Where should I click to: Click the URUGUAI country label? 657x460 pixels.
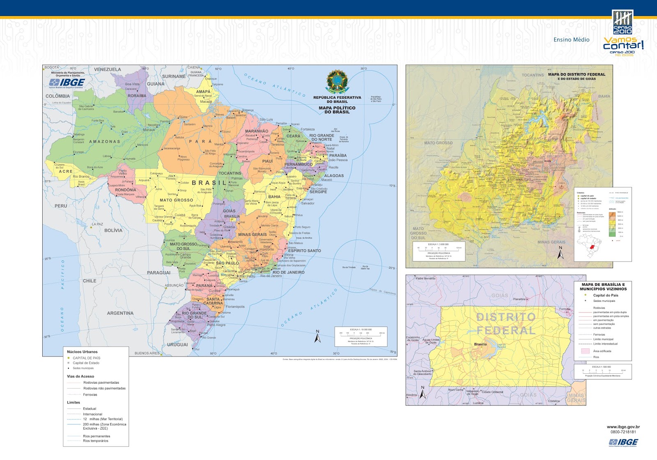click(x=177, y=345)
